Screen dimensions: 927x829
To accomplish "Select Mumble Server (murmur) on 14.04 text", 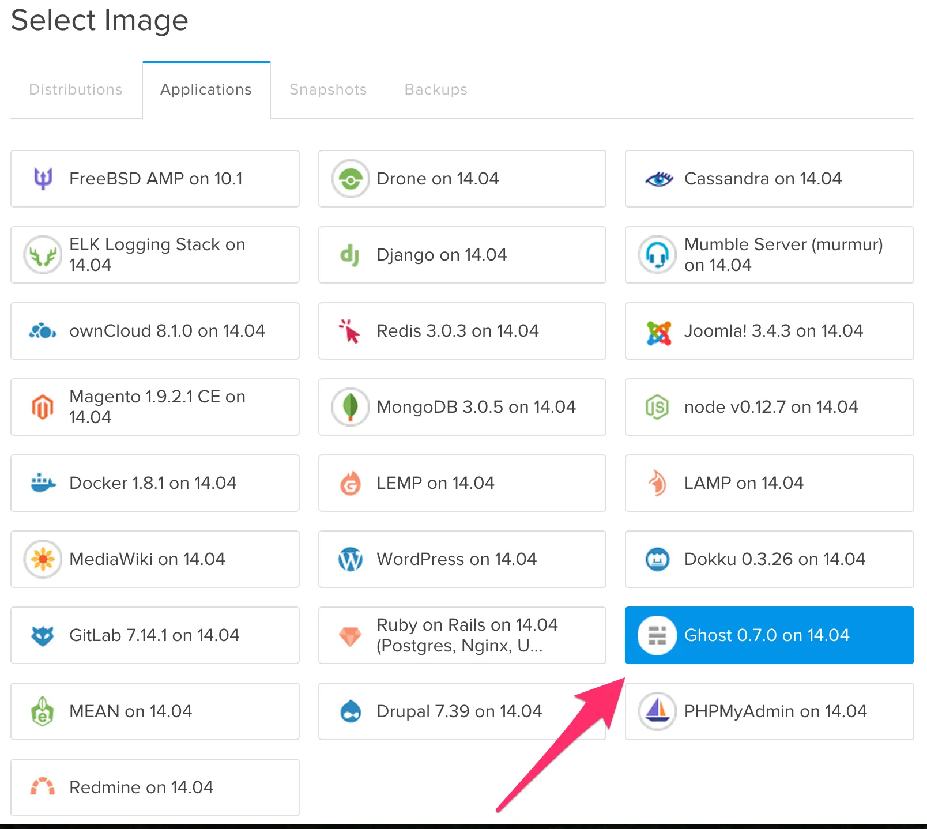I will (x=783, y=255).
